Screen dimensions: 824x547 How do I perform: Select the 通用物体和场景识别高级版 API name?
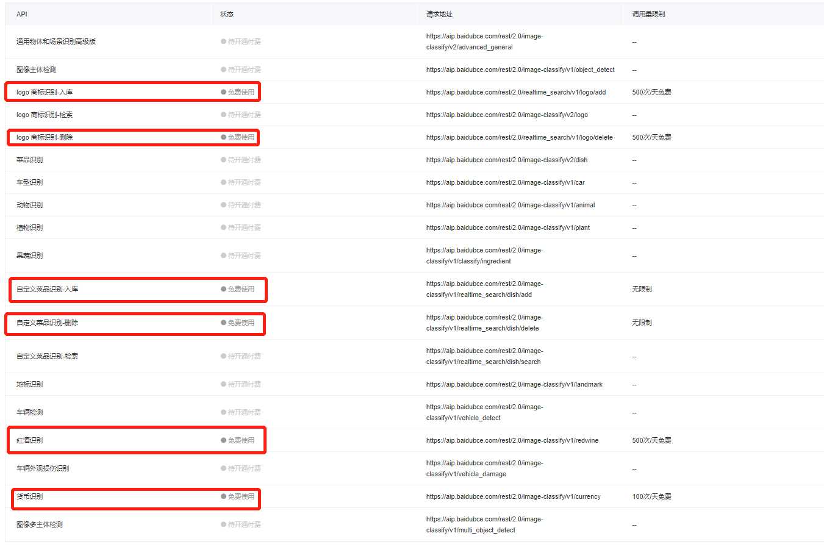click(56, 41)
